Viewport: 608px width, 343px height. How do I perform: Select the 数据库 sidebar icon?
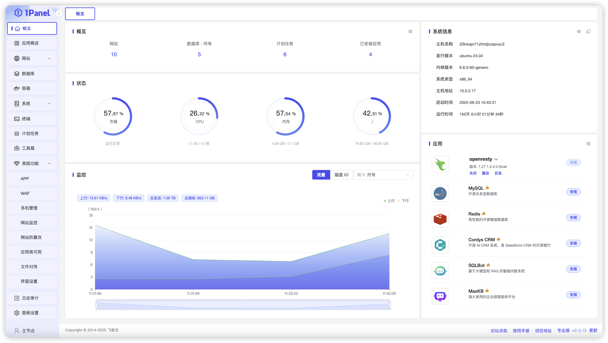(x=32, y=73)
